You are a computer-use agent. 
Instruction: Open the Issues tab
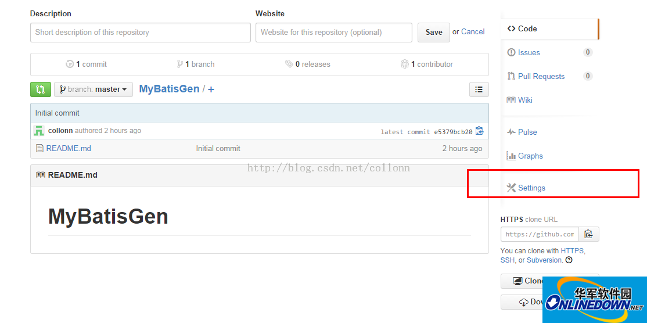click(529, 52)
